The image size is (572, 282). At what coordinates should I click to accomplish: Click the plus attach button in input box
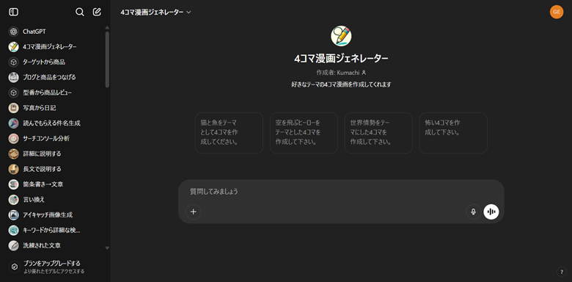194,211
